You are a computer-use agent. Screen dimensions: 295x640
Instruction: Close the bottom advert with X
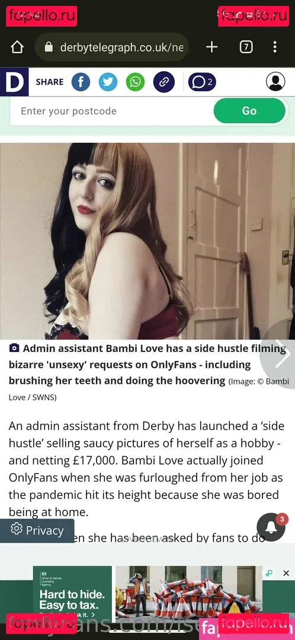286,573
